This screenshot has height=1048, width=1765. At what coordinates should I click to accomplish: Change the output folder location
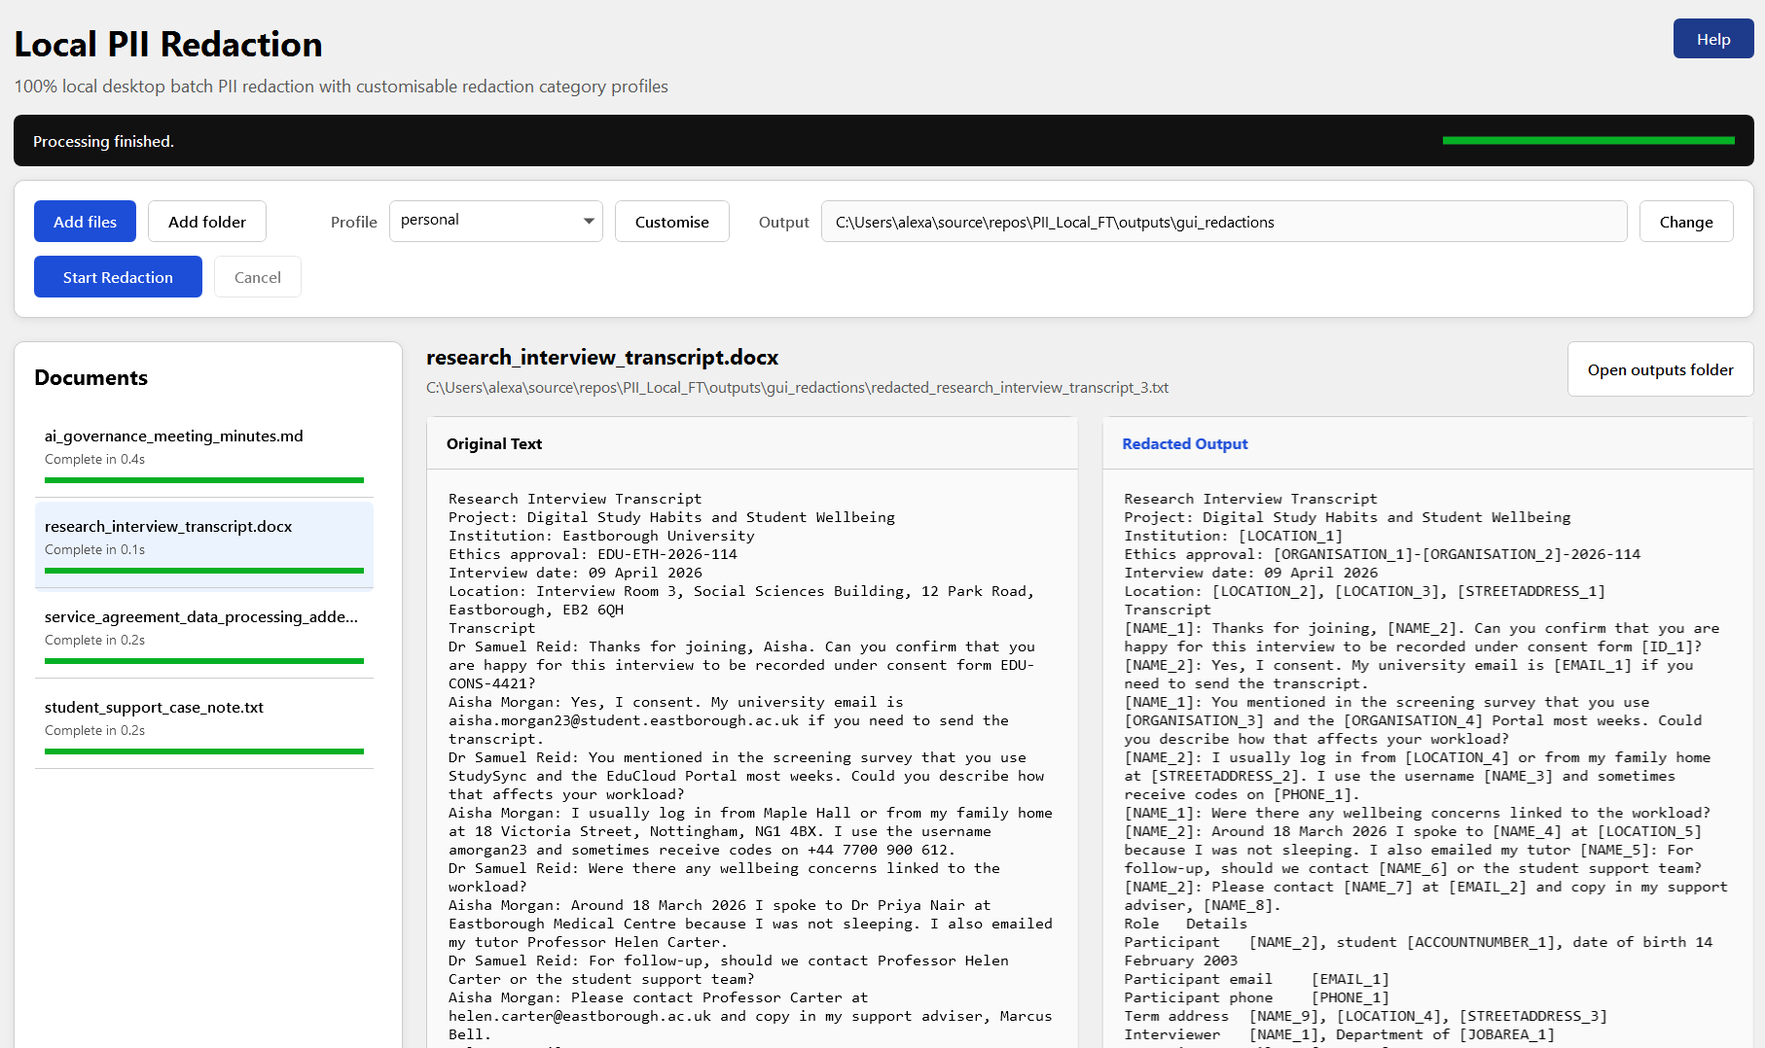coord(1685,222)
